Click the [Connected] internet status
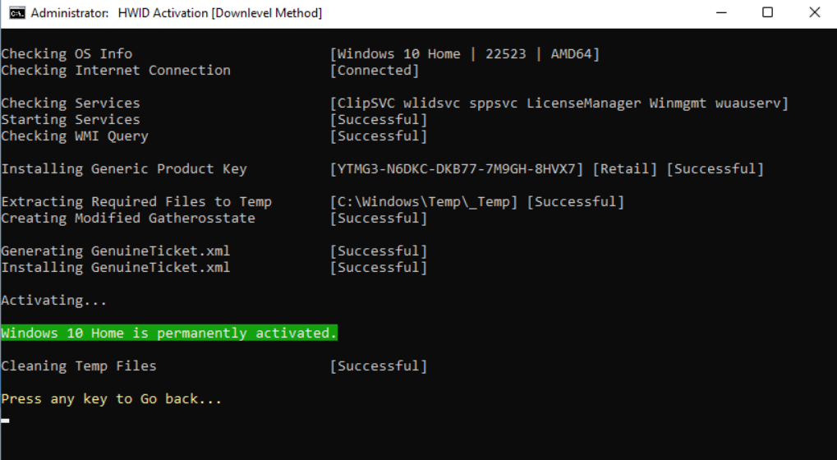The height and width of the screenshot is (460, 837). pos(375,71)
